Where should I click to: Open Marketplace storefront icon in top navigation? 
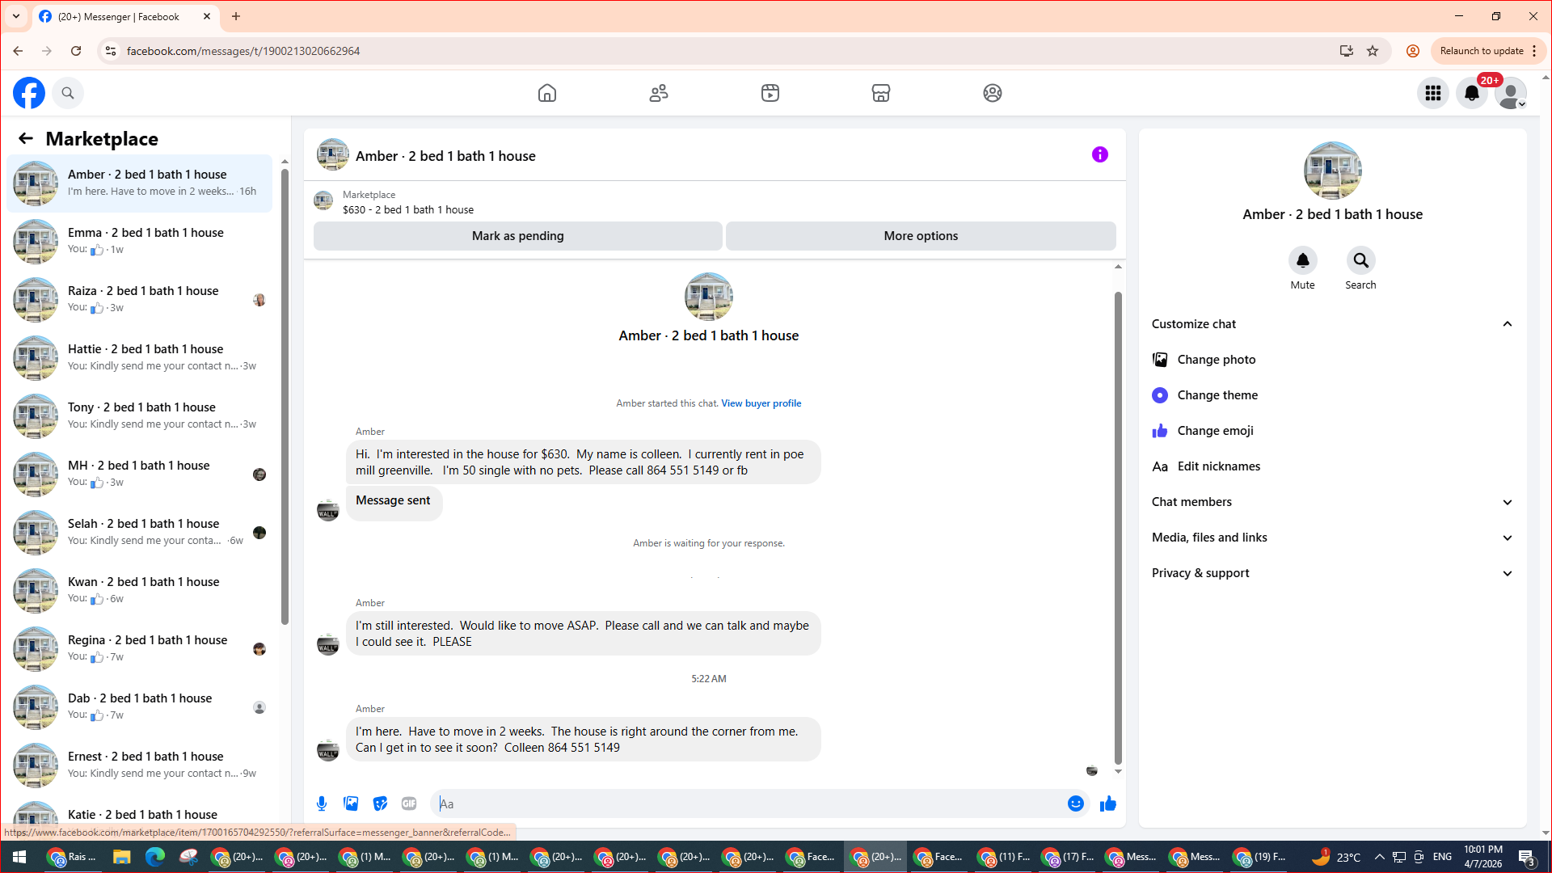[x=881, y=93]
